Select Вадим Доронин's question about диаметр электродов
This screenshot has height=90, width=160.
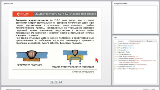137,61
